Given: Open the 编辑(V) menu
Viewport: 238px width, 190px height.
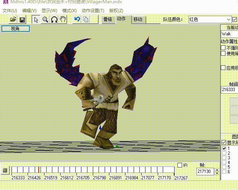Looking at the screenshot, I should (x=29, y=11).
